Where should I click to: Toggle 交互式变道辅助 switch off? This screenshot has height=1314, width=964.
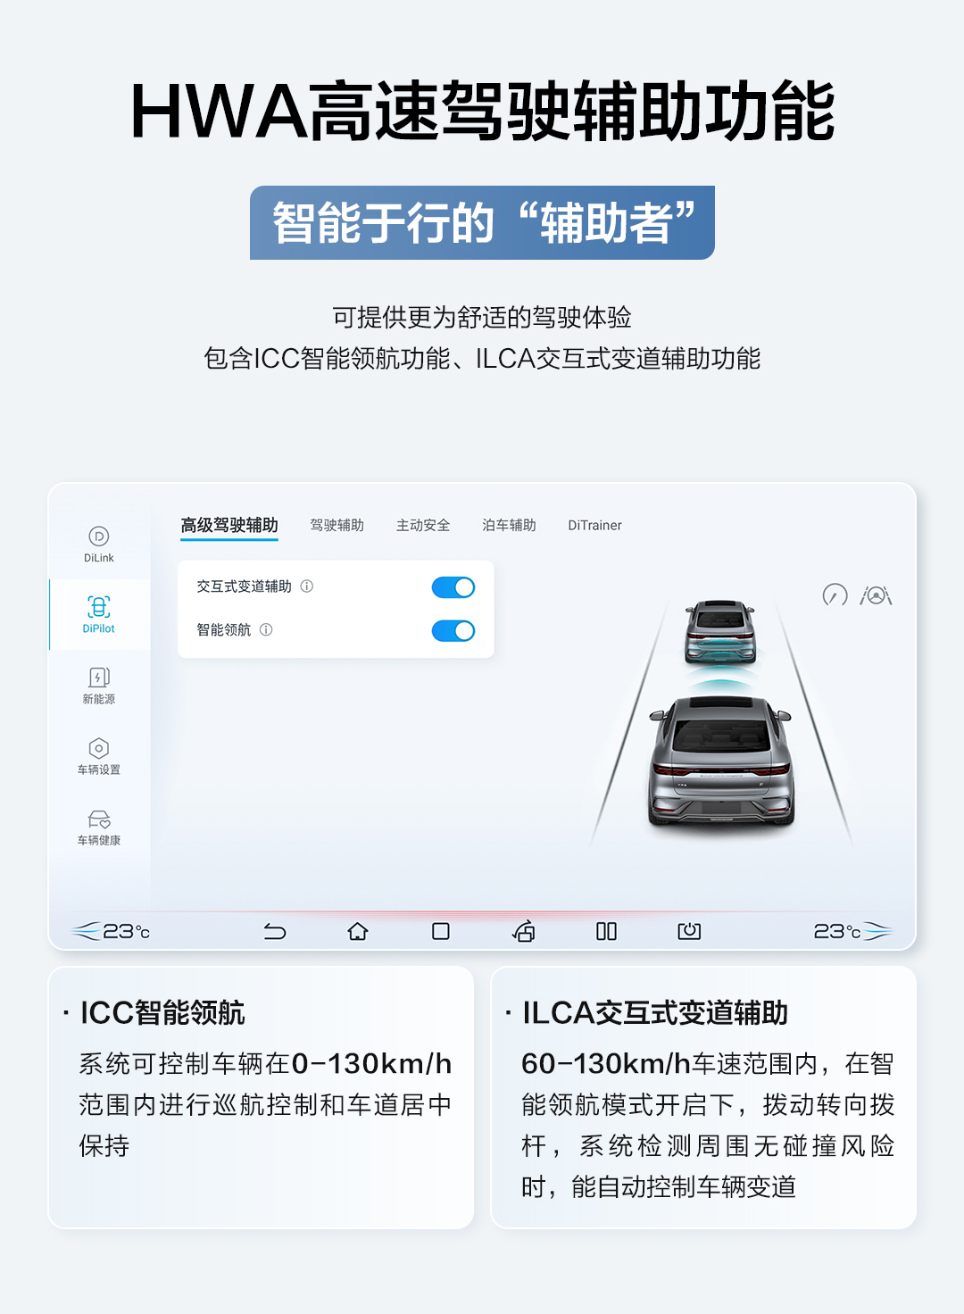click(453, 587)
